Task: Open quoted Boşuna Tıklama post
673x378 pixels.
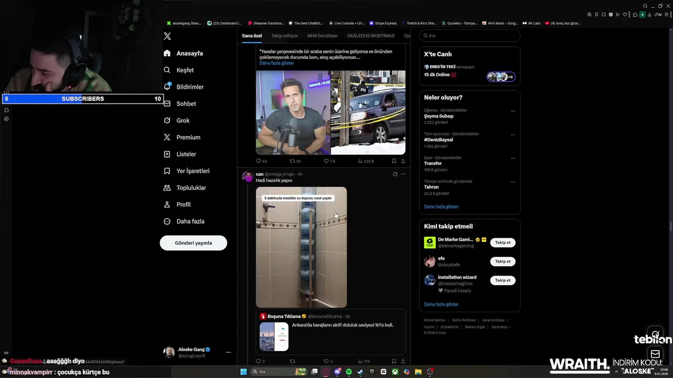Action: tap(331, 332)
